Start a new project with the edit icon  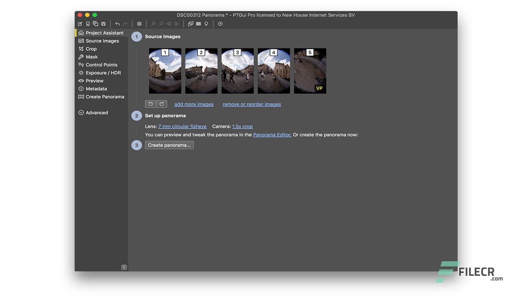(80, 24)
